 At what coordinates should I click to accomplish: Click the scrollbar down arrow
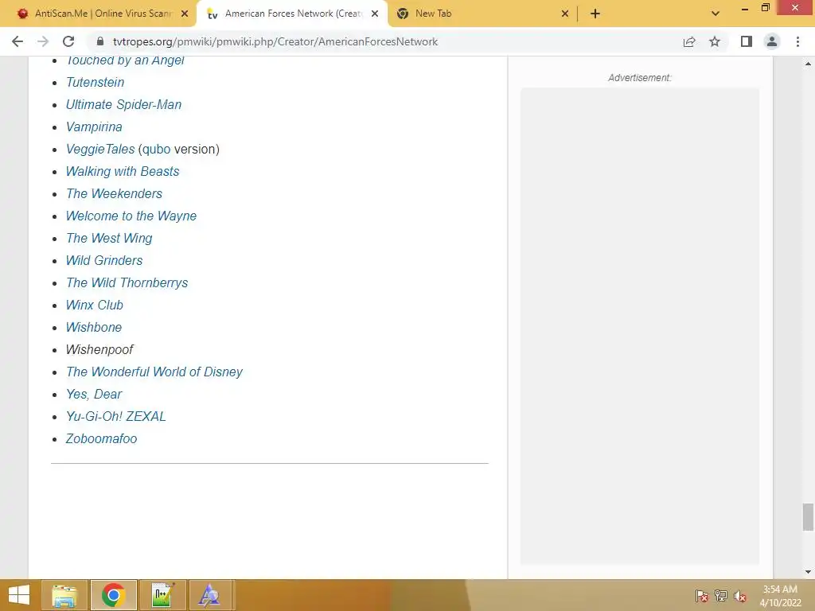[808, 573]
